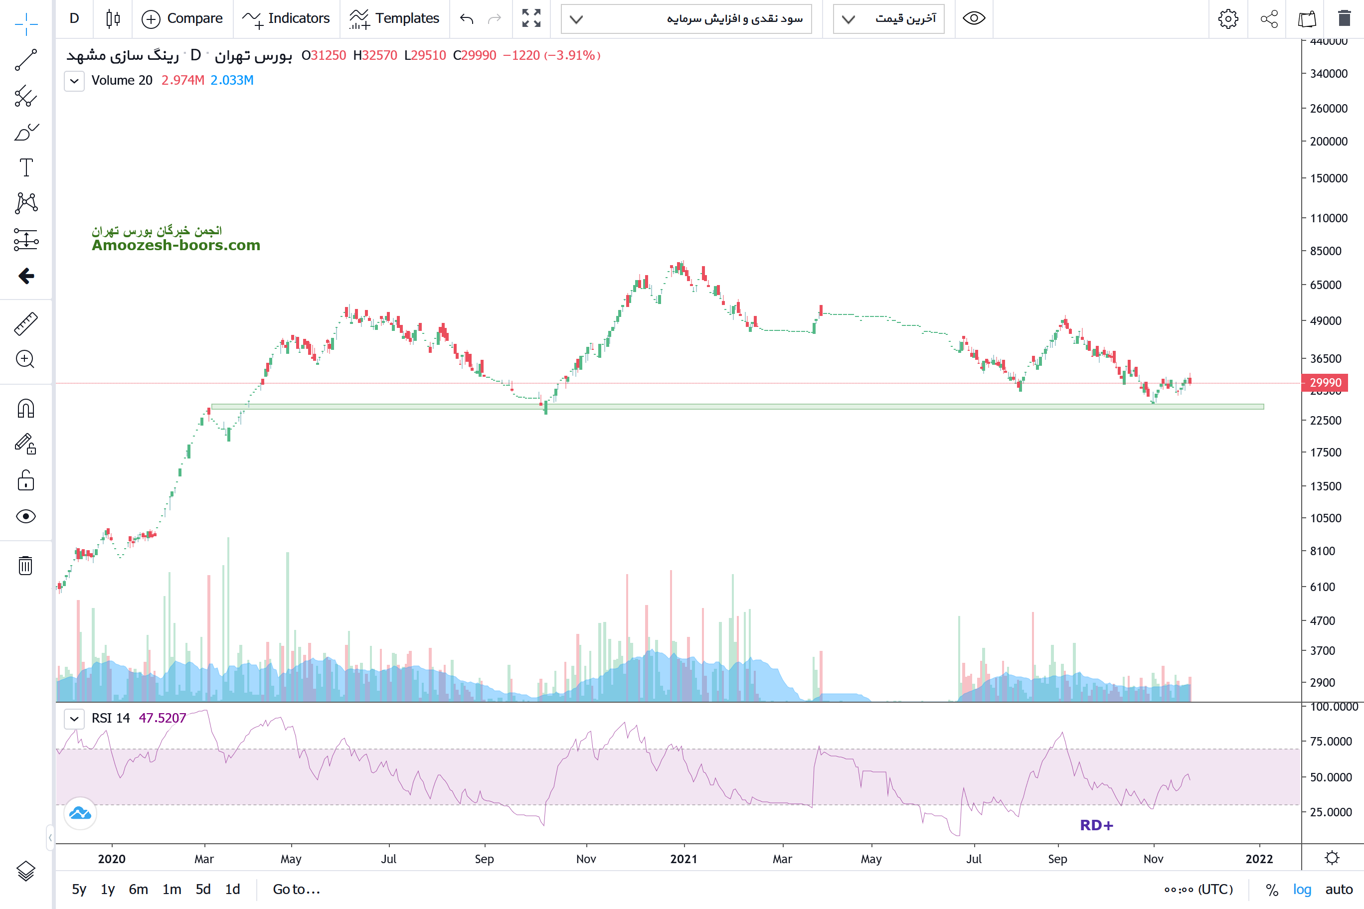Open chart settings gear icon
1364x909 pixels.
click(x=1228, y=18)
